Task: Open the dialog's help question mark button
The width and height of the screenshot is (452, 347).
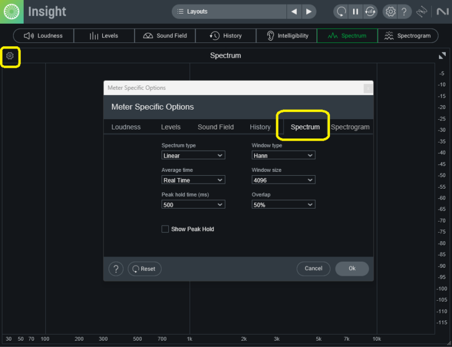Action: [x=116, y=268]
